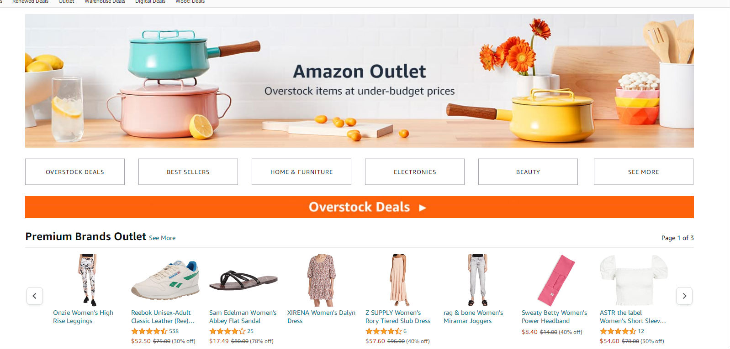This screenshot has width=730, height=349.
Task: Click the ASTR top star rating
Action: (618, 331)
